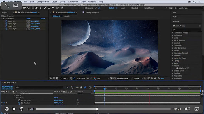The width and height of the screenshot is (204, 114).
Task: Skip forward 15 seconds
Action: pyautogui.click(x=21, y=109)
